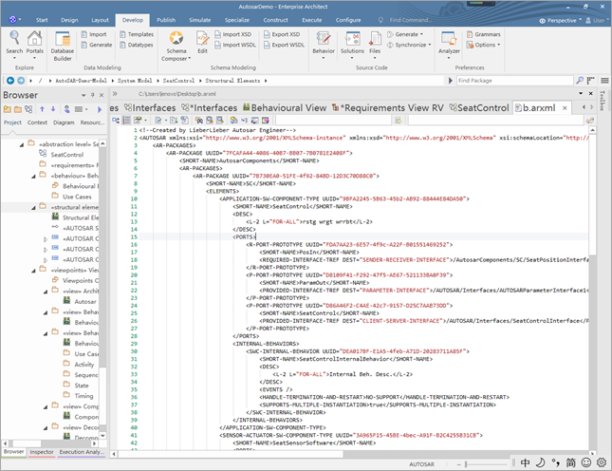Image resolution: width=612 pixels, height=471 pixels.
Task: Open Grammars in Preferences
Action: click(484, 34)
